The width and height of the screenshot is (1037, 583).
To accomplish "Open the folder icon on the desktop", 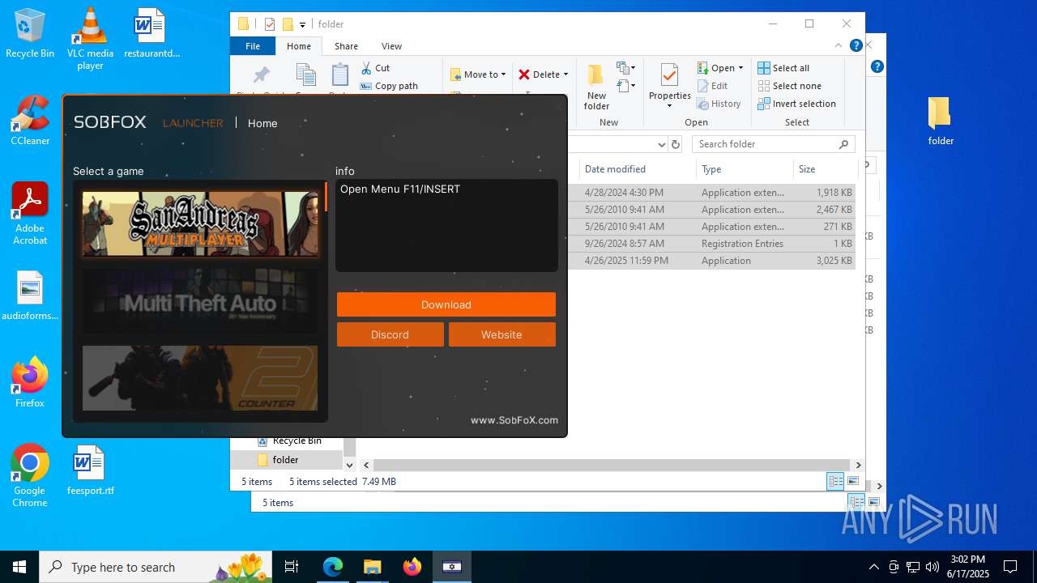I will pos(941,121).
